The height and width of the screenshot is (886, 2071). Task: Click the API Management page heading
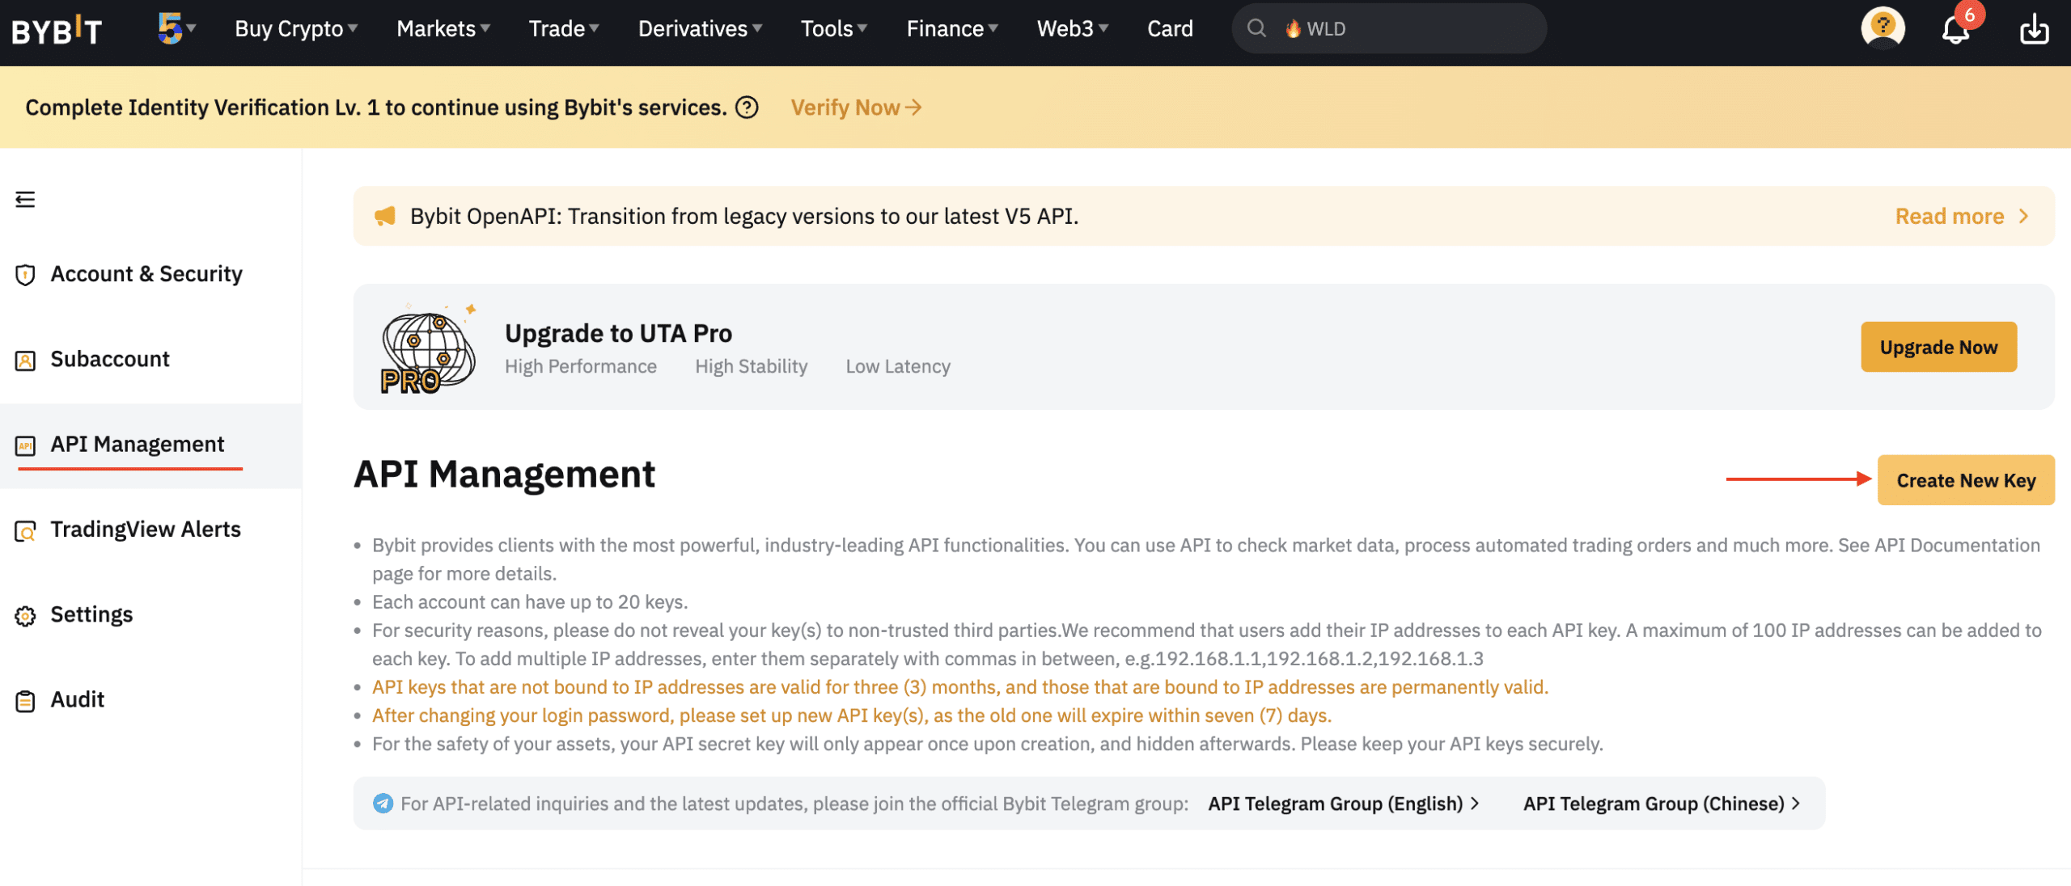504,475
